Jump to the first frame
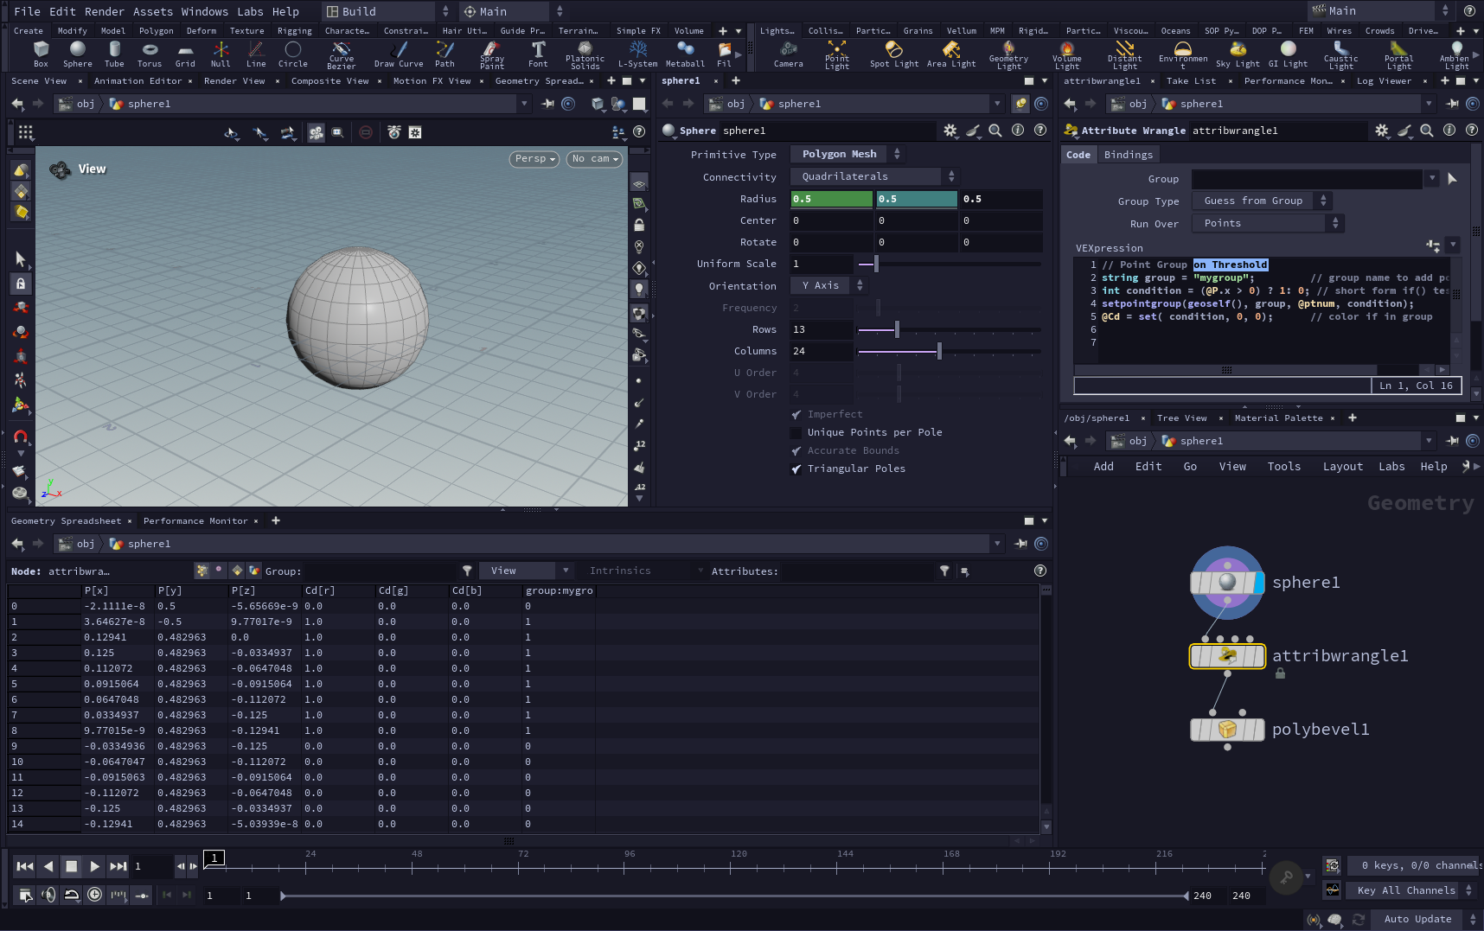 [x=25, y=866]
